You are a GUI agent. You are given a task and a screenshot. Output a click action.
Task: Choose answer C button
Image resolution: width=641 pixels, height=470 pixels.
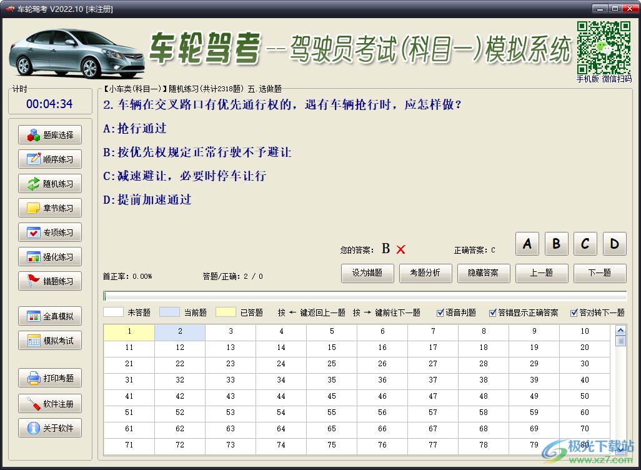585,244
